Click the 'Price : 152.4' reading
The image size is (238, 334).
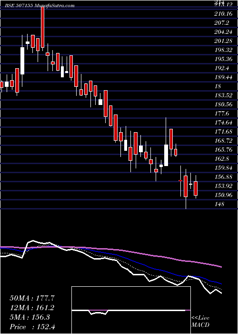pyautogui.click(x=32, y=326)
